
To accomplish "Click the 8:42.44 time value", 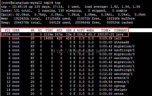I will tap(106, 78).
